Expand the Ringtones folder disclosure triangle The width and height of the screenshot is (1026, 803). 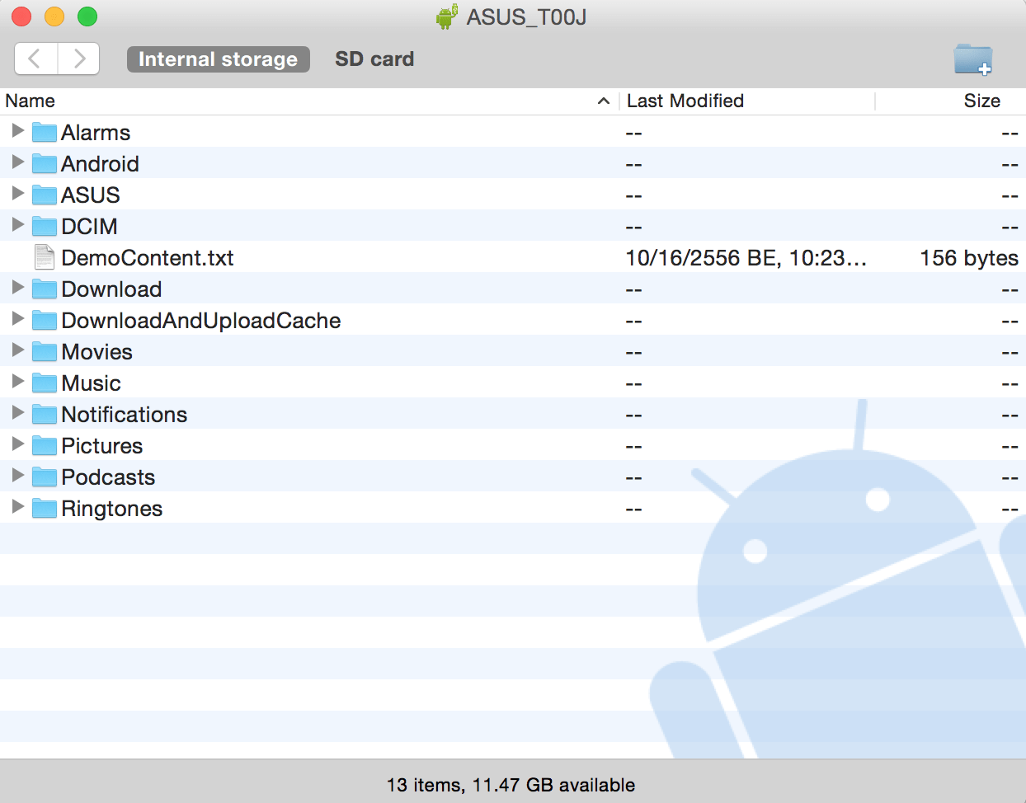[x=17, y=507]
